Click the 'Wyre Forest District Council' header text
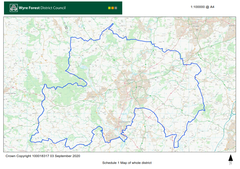 42,8
